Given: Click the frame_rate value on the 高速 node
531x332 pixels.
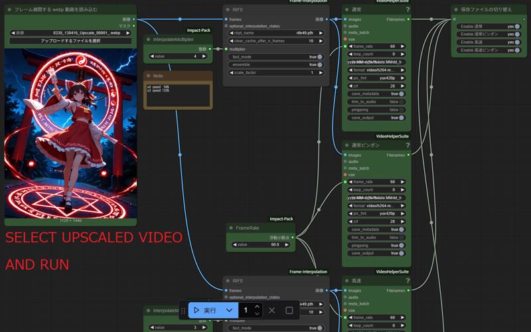Looking at the screenshot, I should click(x=392, y=318).
